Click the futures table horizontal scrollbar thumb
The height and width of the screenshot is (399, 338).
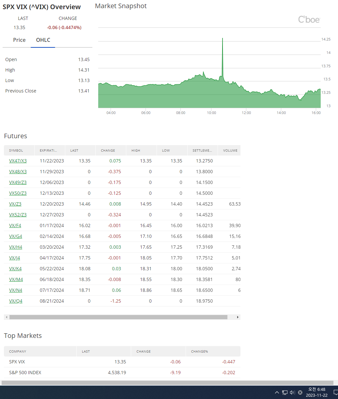click(x=118, y=317)
